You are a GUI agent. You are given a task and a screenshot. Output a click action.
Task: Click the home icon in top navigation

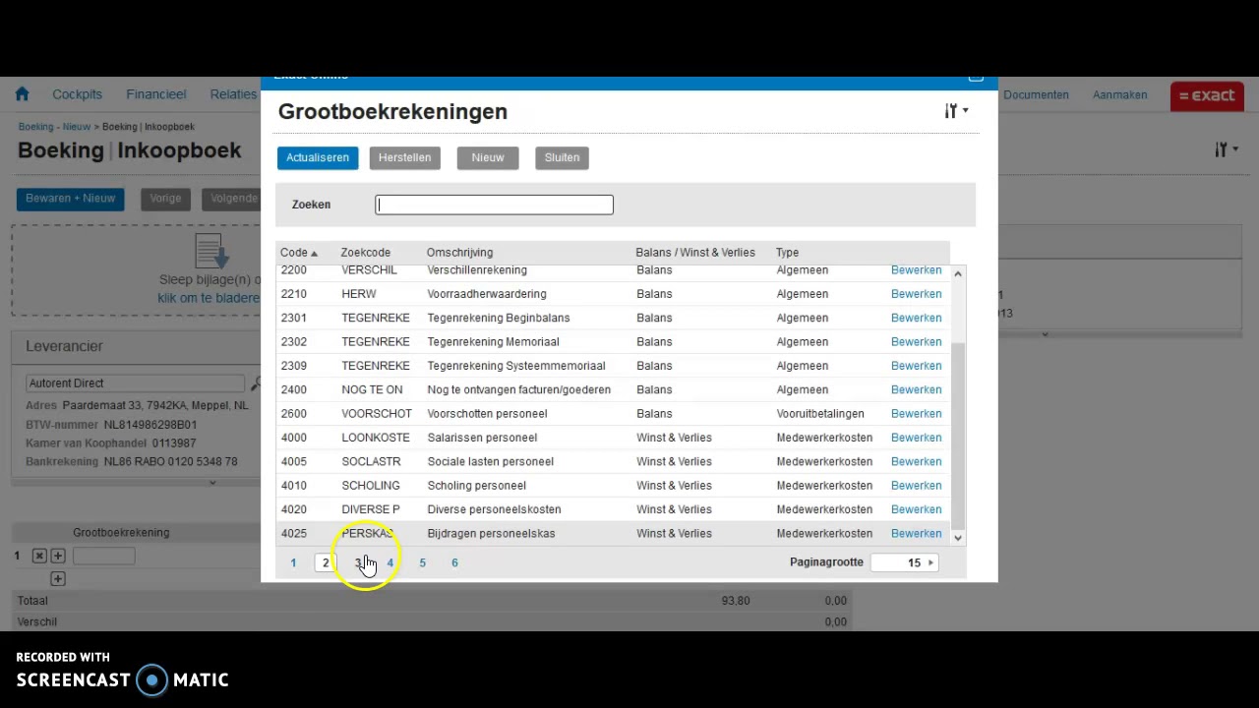(22, 94)
